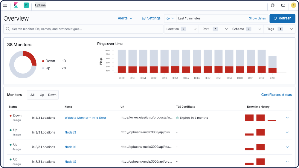Expand the Website Monitor row details
Image resolution: width=299 pixels, height=168 pixels.
click(x=287, y=118)
